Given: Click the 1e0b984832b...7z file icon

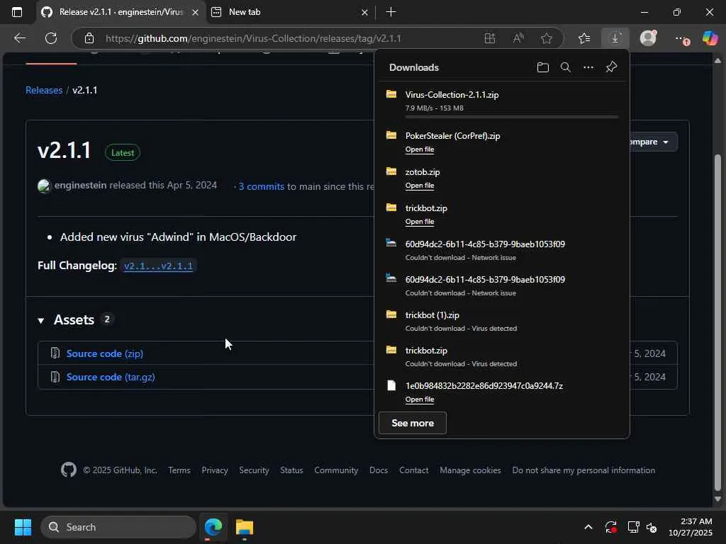Looking at the screenshot, I should pos(391,385).
